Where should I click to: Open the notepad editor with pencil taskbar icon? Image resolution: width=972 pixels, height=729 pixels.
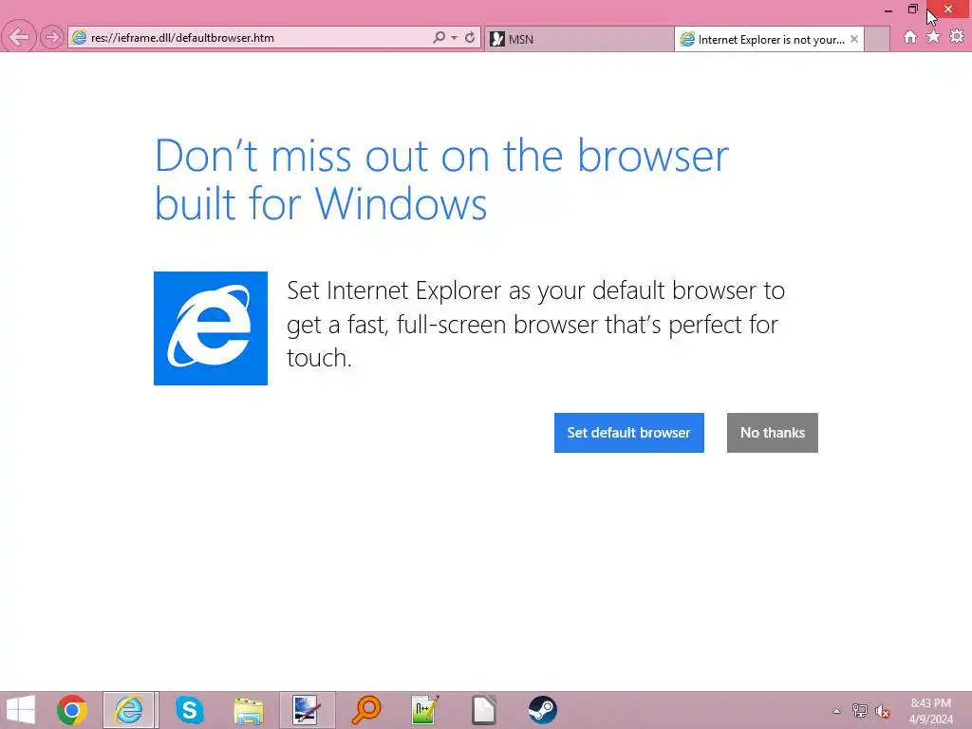coord(425,710)
